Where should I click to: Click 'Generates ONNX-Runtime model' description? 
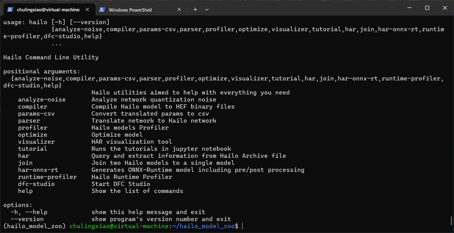(198, 170)
